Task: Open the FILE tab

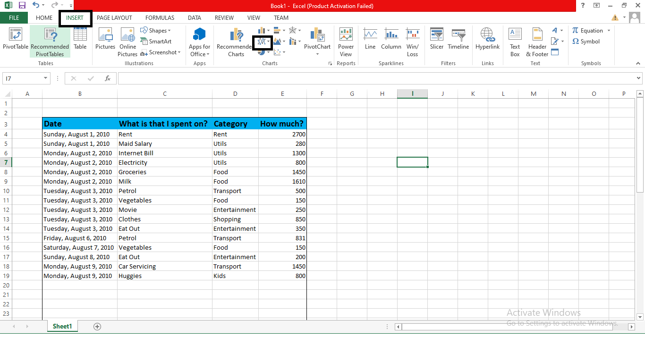Action: (x=14, y=18)
